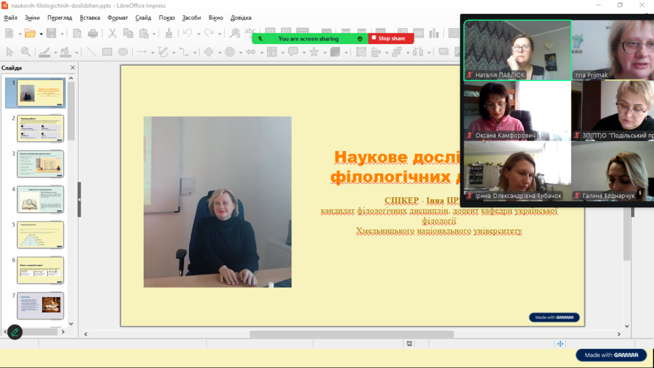
Task: Click the Save document icon
Action: coord(50,33)
